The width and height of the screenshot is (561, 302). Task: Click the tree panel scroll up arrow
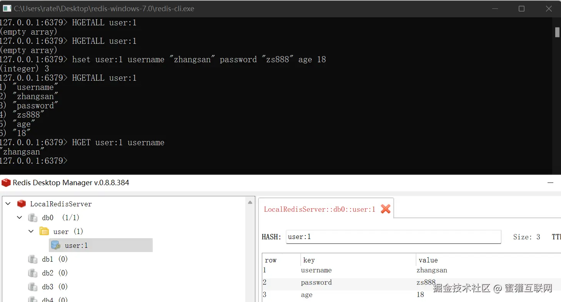pos(250,202)
